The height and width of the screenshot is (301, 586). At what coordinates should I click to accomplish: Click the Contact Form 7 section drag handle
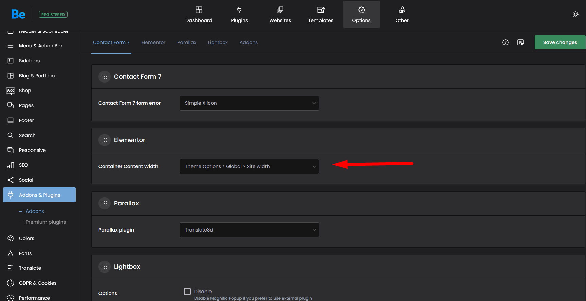[x=105, y=77]
